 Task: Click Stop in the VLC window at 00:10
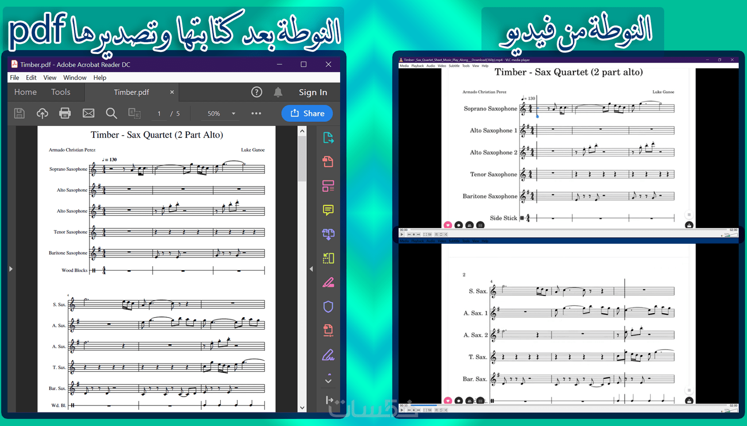[413, 410]
